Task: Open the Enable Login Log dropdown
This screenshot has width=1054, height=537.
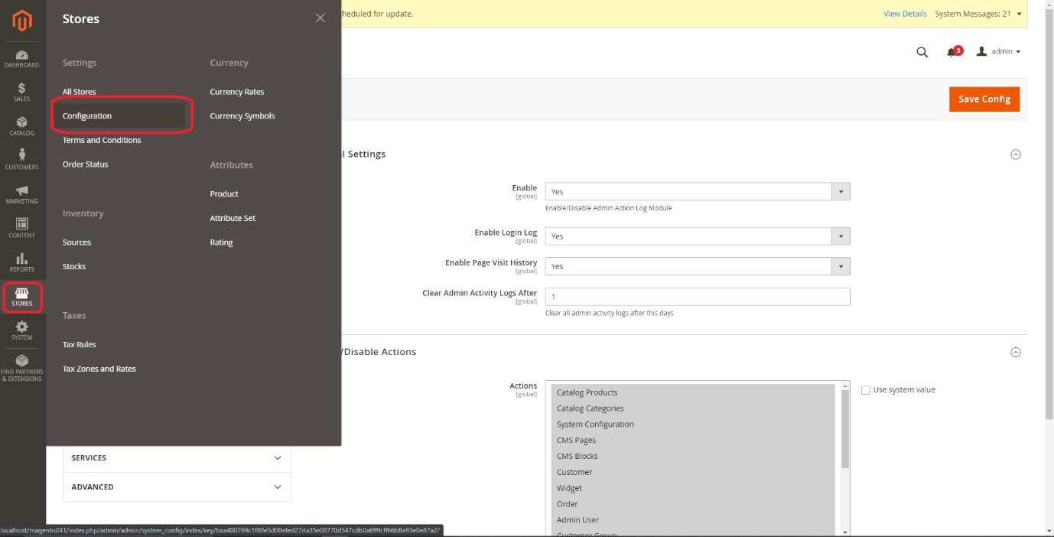Action: click(x=697, y=236)
